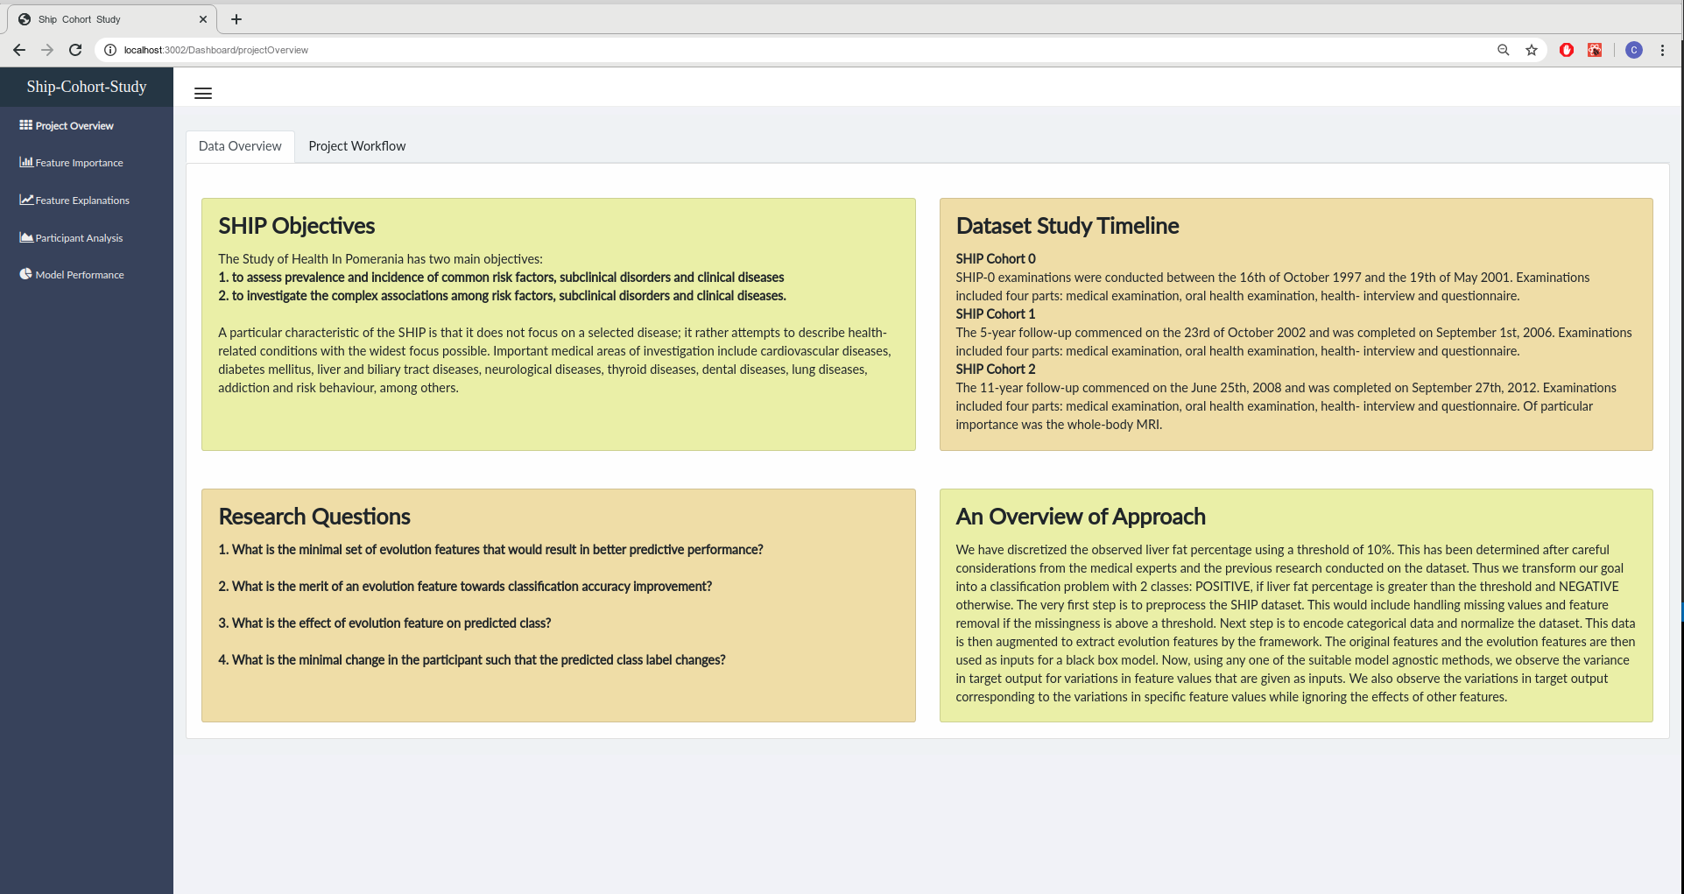The height and width of the screenshot is (894, 1684).
Task: Click the Participant Analysis area chart icon
Action: click(x=26, y=237)
